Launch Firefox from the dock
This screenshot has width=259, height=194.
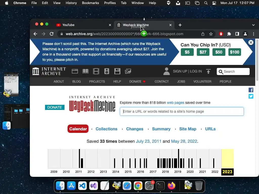tap(171, 186)
